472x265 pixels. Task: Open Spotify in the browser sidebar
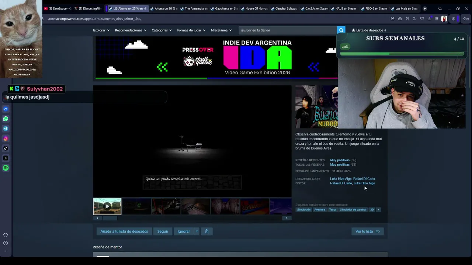point(6,168)
